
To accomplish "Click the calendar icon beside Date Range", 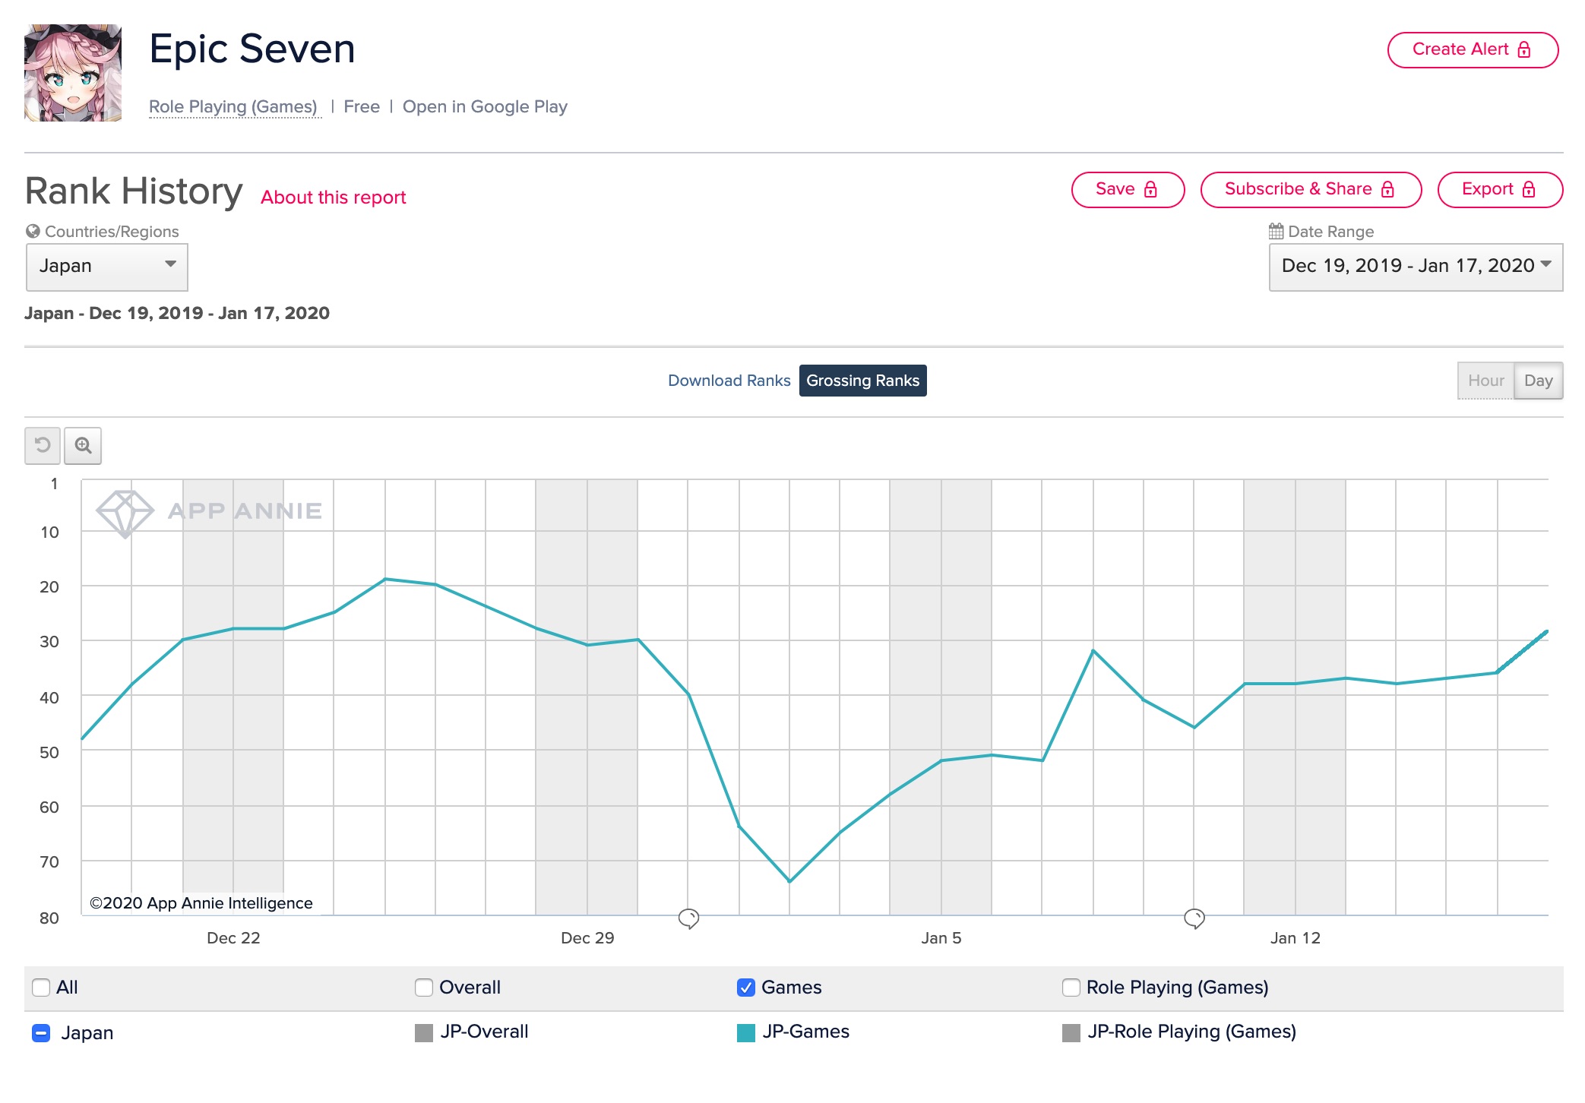I will pyautogui.click(x=1277, y=231).
